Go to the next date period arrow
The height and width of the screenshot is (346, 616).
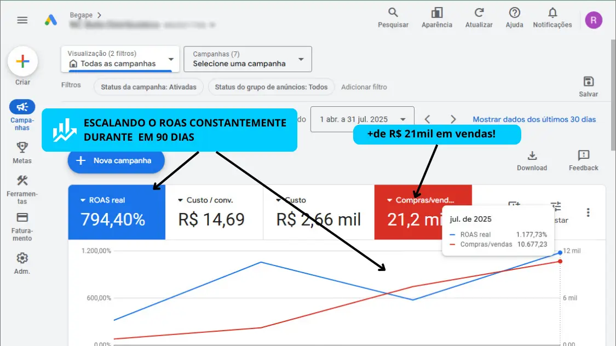click(x=453, y=119)
